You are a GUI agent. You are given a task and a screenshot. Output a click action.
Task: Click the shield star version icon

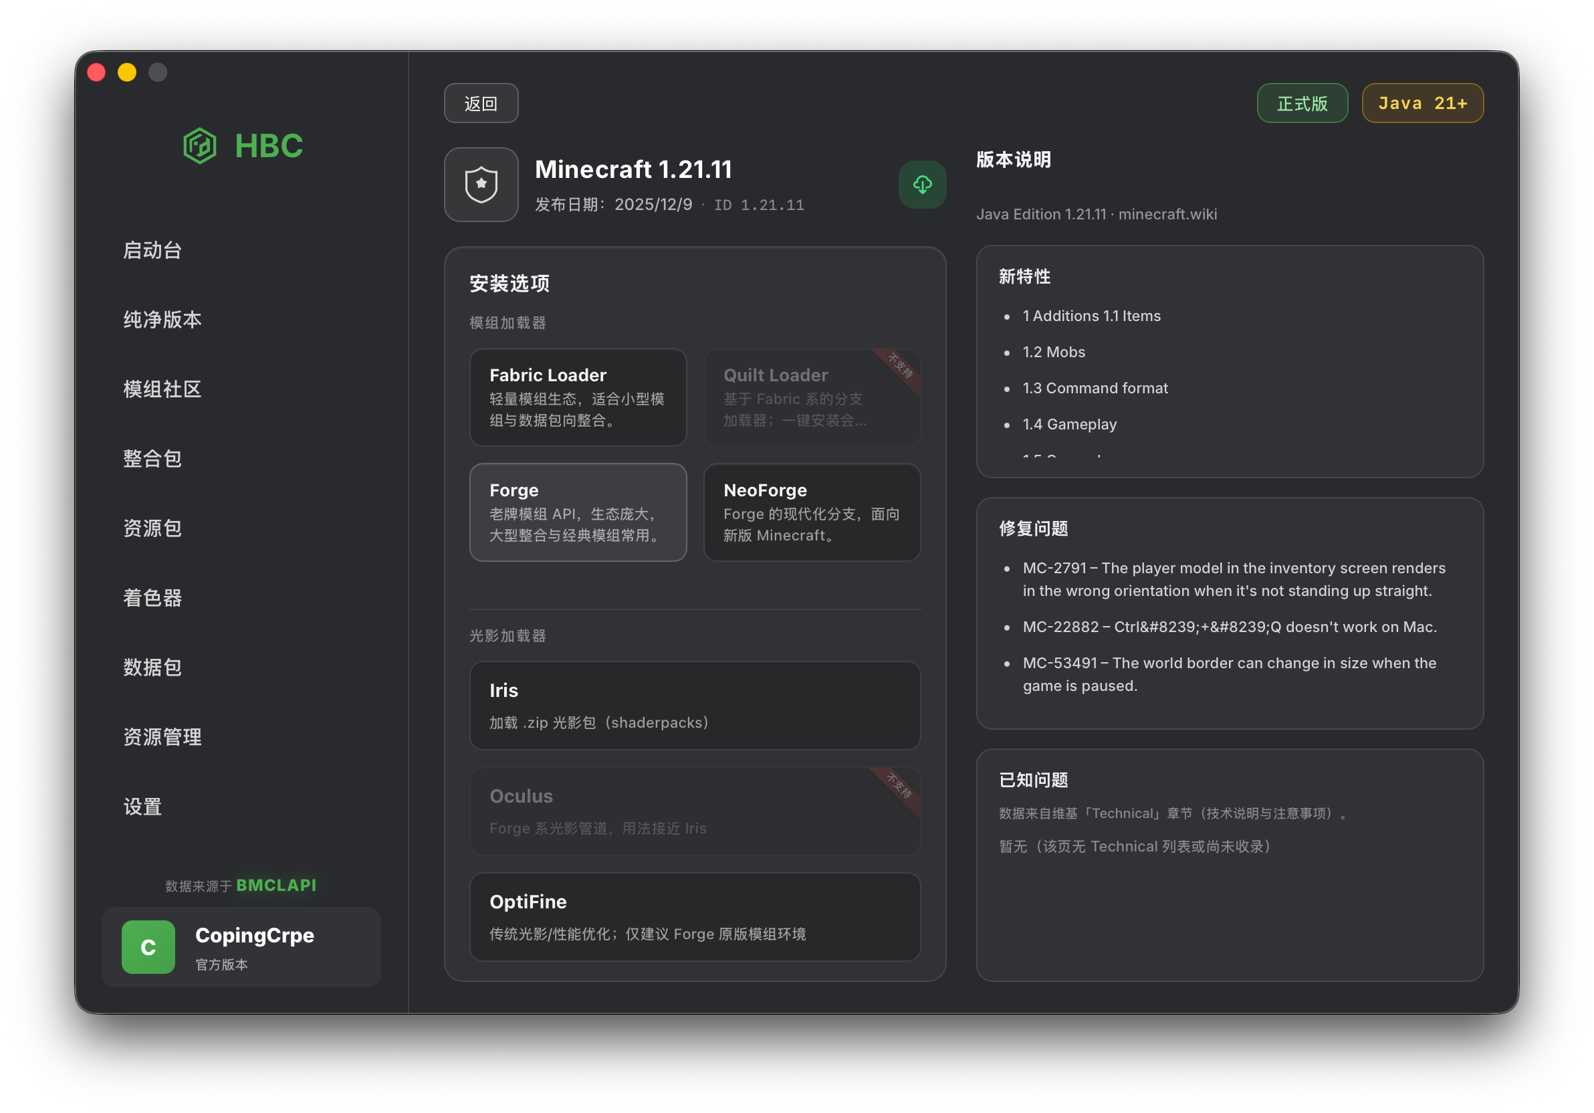pyautogui.click(x=481, y=185)
